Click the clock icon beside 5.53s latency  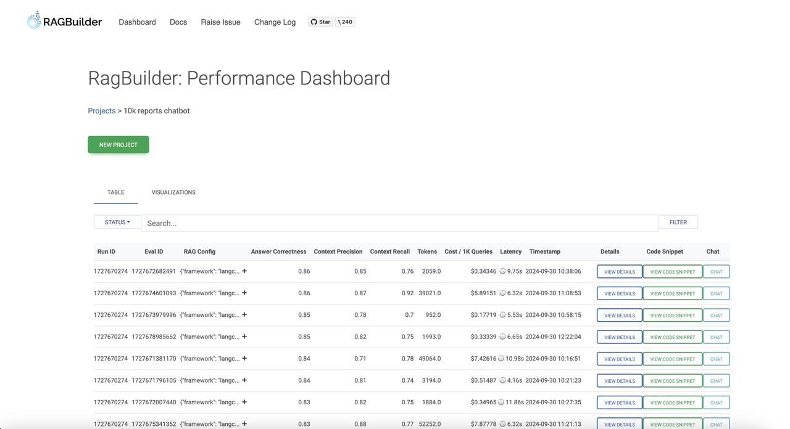pyautogui.click(x=502, y=315)
